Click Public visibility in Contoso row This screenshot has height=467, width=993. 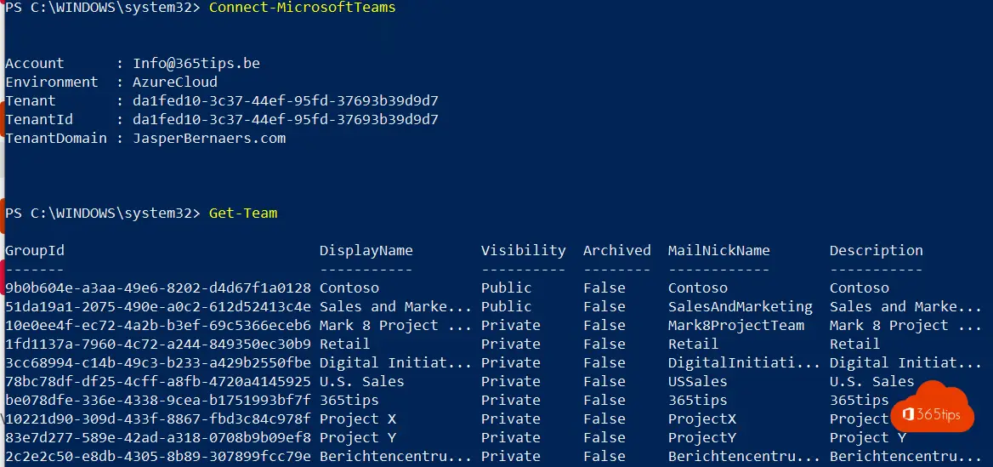[506, 288]
